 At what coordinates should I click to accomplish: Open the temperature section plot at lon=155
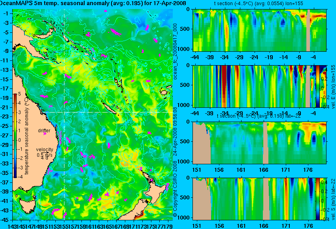(x=260, y=30)
